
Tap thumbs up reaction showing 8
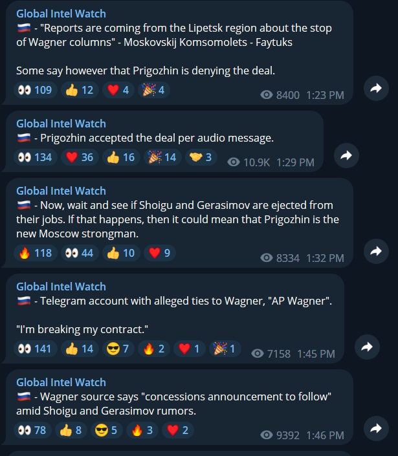point(71,430)
